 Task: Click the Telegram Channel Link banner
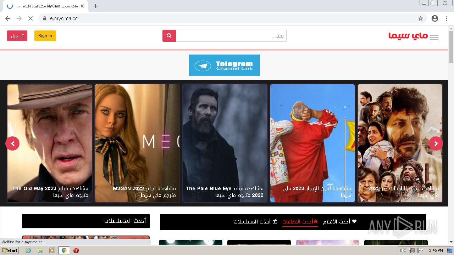pos(225,65)
